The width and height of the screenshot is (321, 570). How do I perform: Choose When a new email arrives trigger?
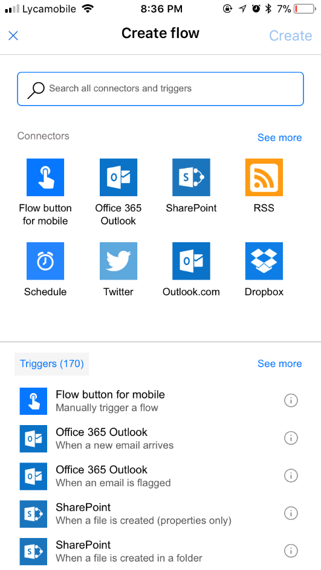pos(161,439)
